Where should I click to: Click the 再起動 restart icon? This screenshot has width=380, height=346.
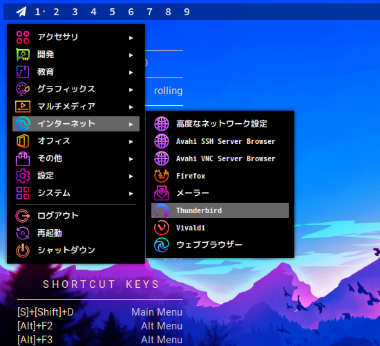pos(23,233)
